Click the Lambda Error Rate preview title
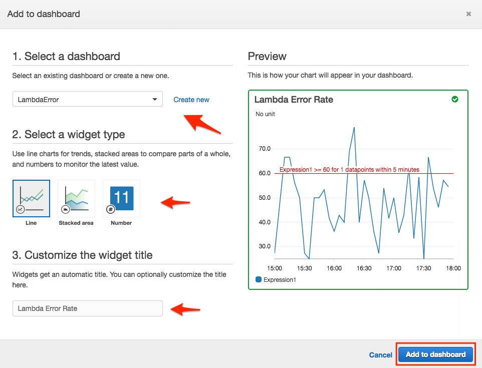482x368 pixels. (x=294, y=100)
